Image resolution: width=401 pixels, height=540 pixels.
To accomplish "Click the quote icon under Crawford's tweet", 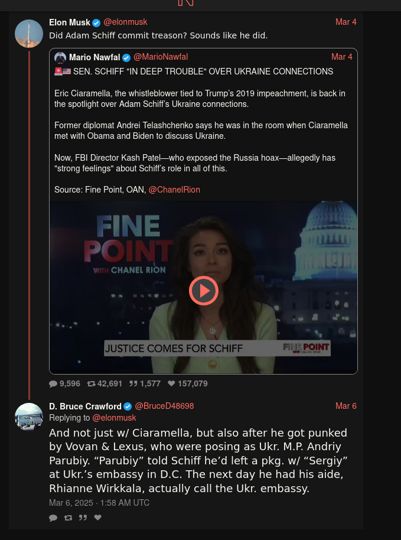I will 83,518.
